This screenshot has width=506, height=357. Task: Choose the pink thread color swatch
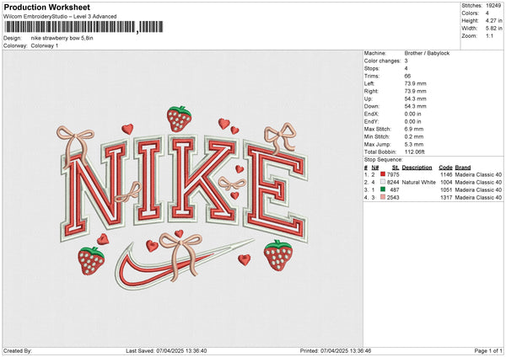[x=382, y=197]
